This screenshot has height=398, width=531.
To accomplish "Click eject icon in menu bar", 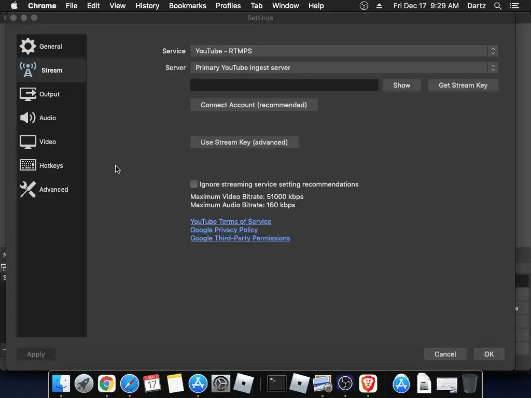I will pyautogui.click(x=379, y=6).
